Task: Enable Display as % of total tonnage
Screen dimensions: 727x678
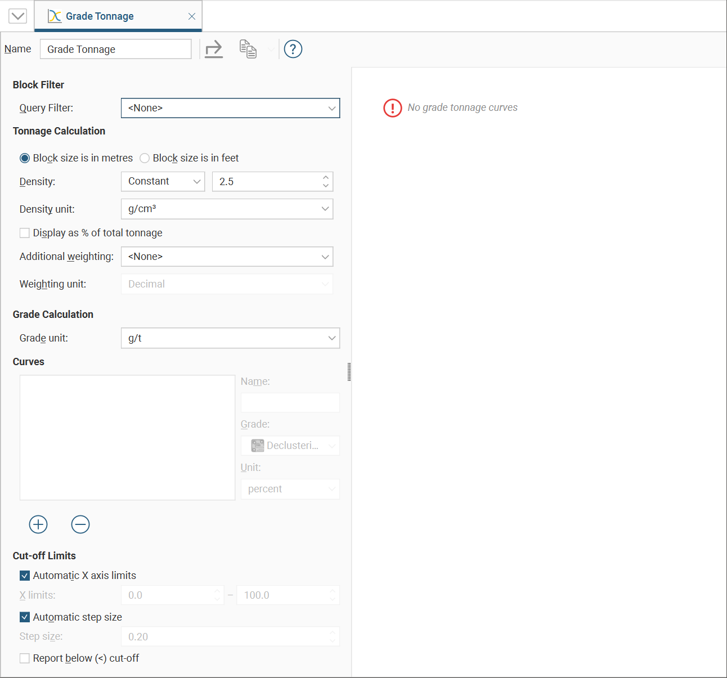Action: coord(25,233)
